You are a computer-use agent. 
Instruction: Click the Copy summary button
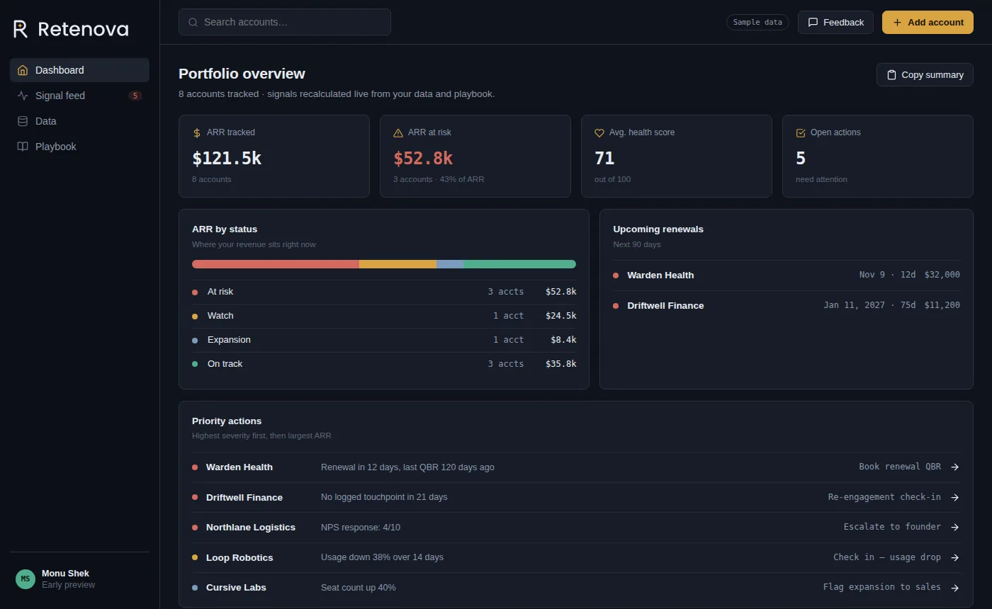click(925, 74)
